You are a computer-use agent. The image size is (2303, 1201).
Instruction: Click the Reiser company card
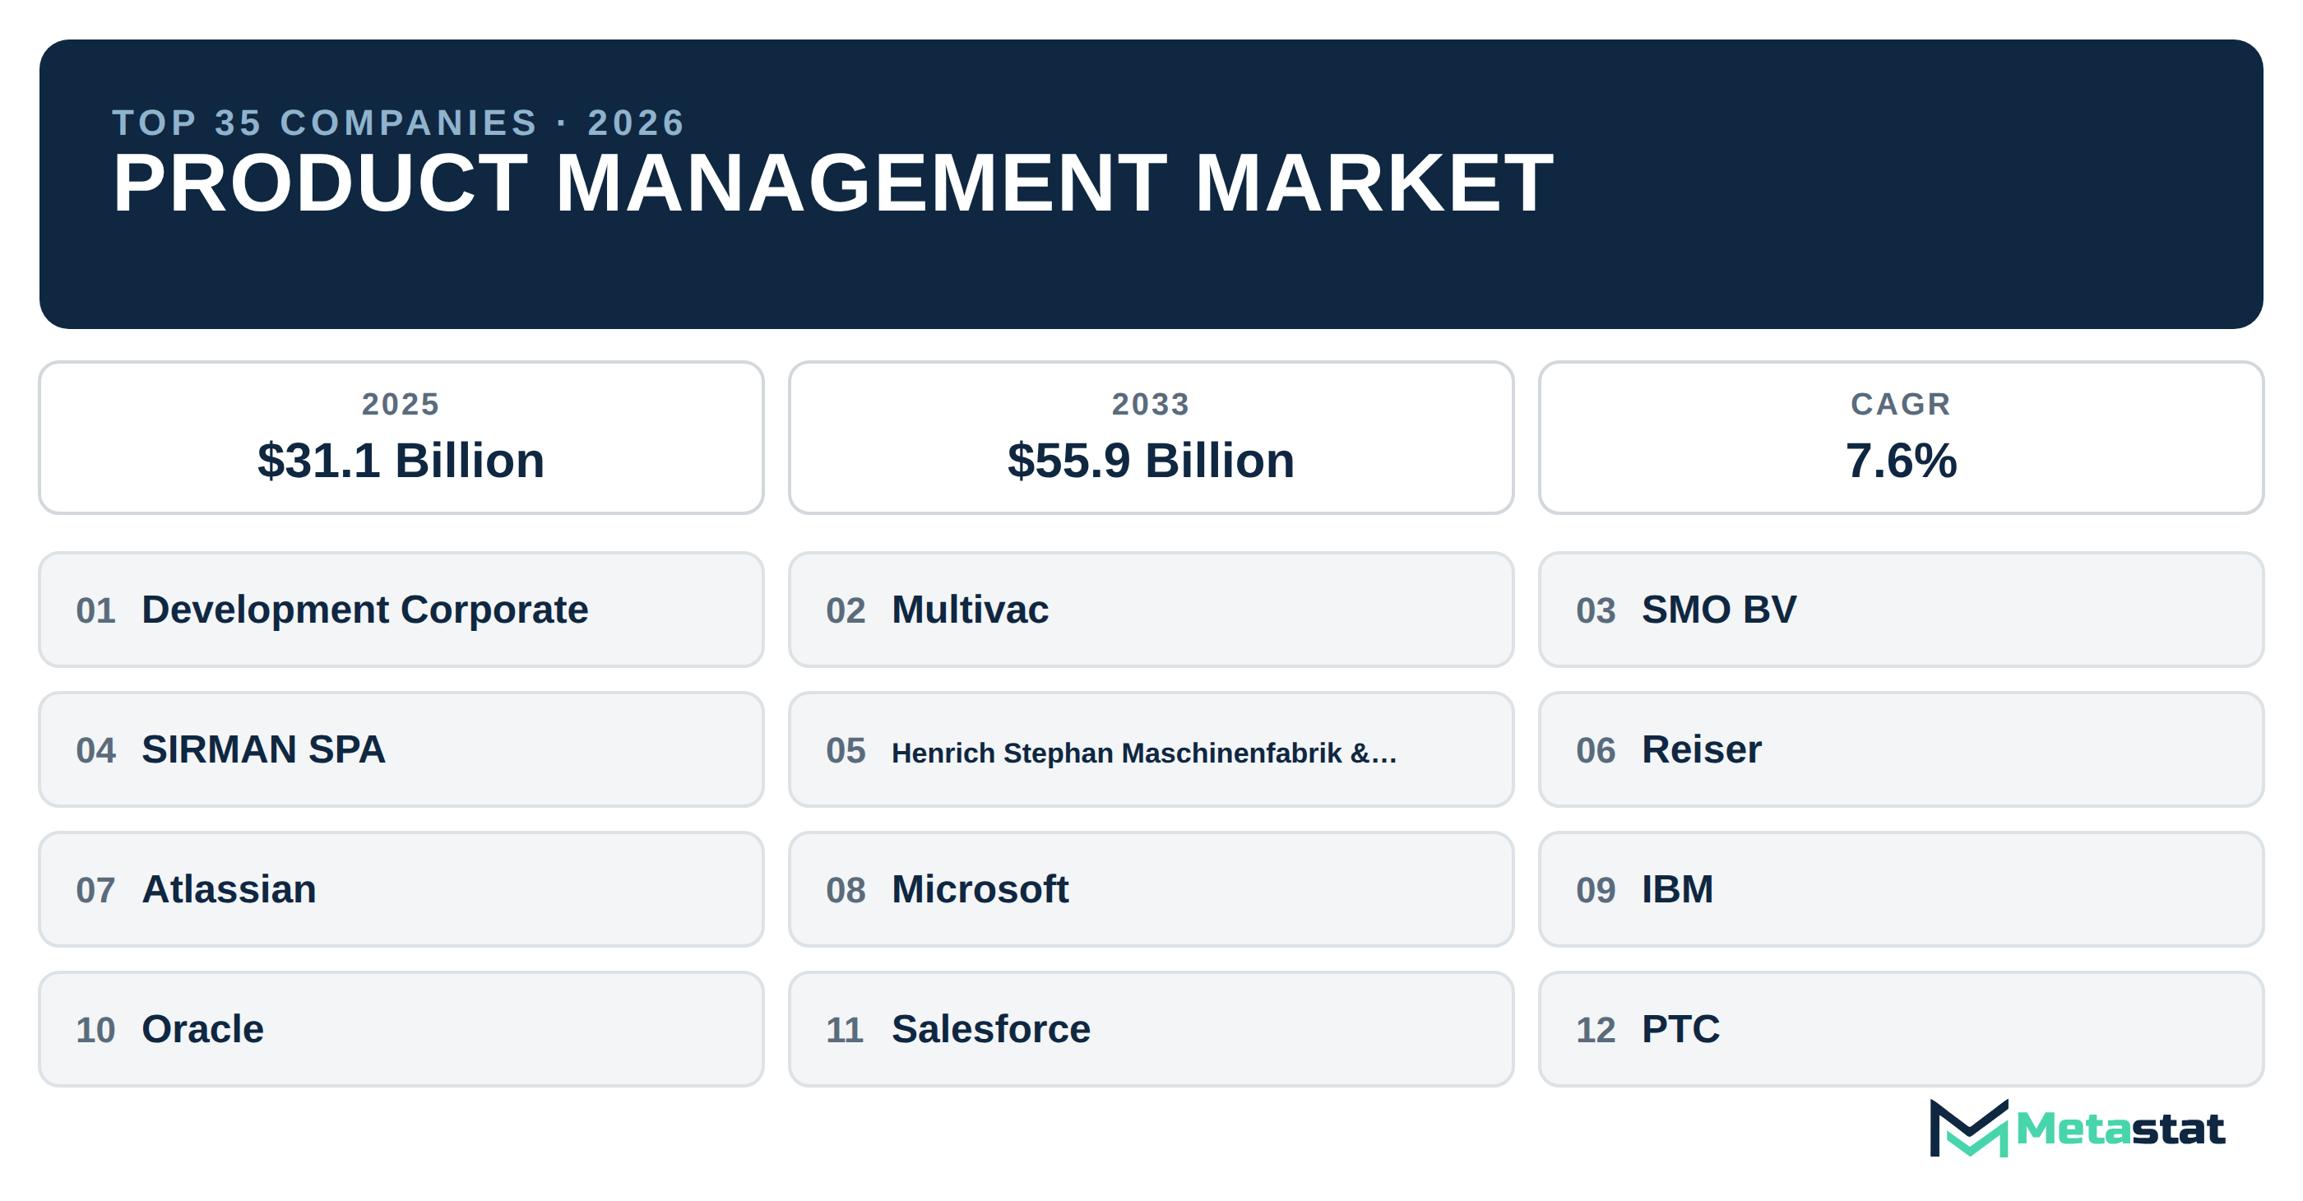(x=1901, y=749)
